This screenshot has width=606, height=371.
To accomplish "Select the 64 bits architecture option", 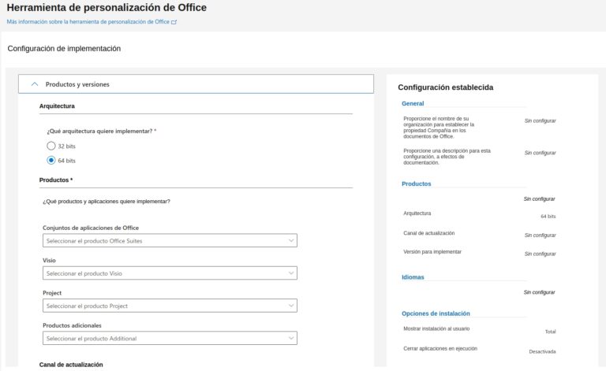I will pos(51,160).
